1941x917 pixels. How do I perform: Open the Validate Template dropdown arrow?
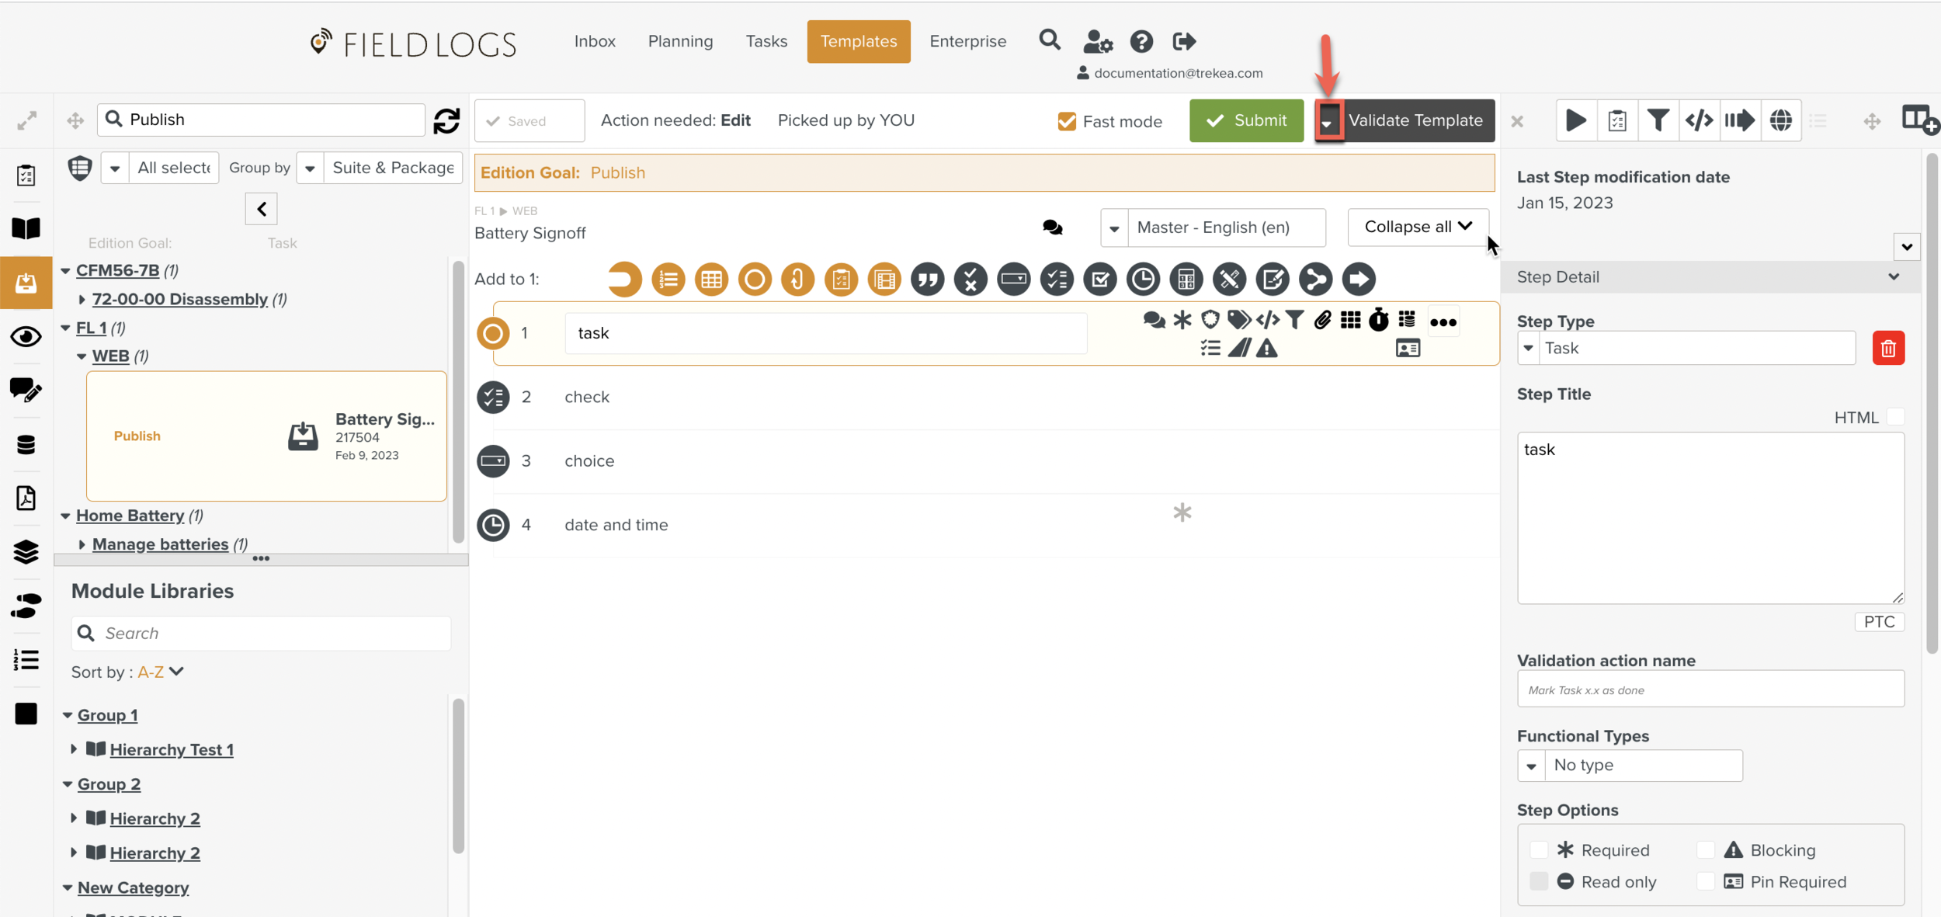point(1329,120)
